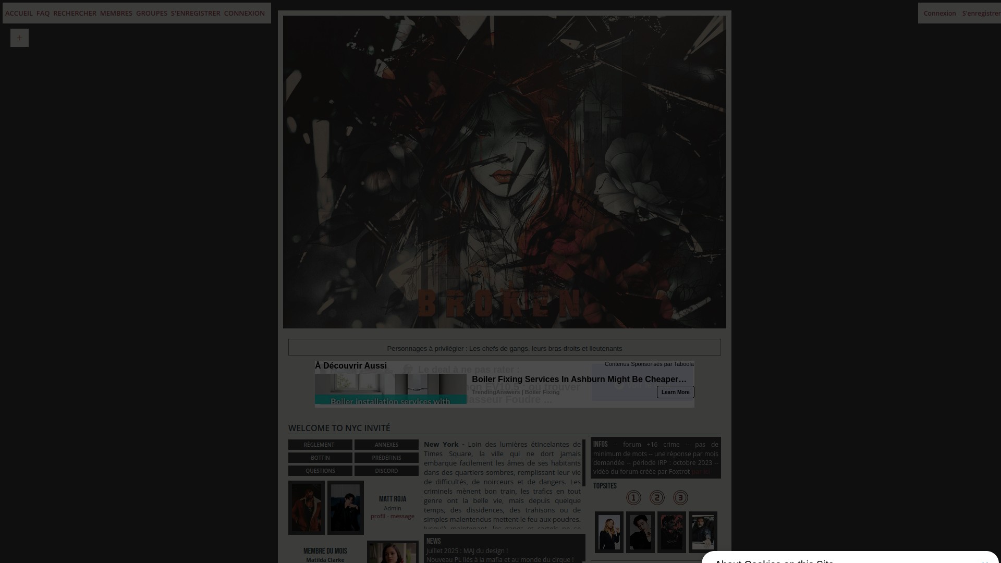The width and height of the screenshot is (1001, 563).
Task: Go to ACCUEIL in the top navigation
Action: tap(19, 13)
